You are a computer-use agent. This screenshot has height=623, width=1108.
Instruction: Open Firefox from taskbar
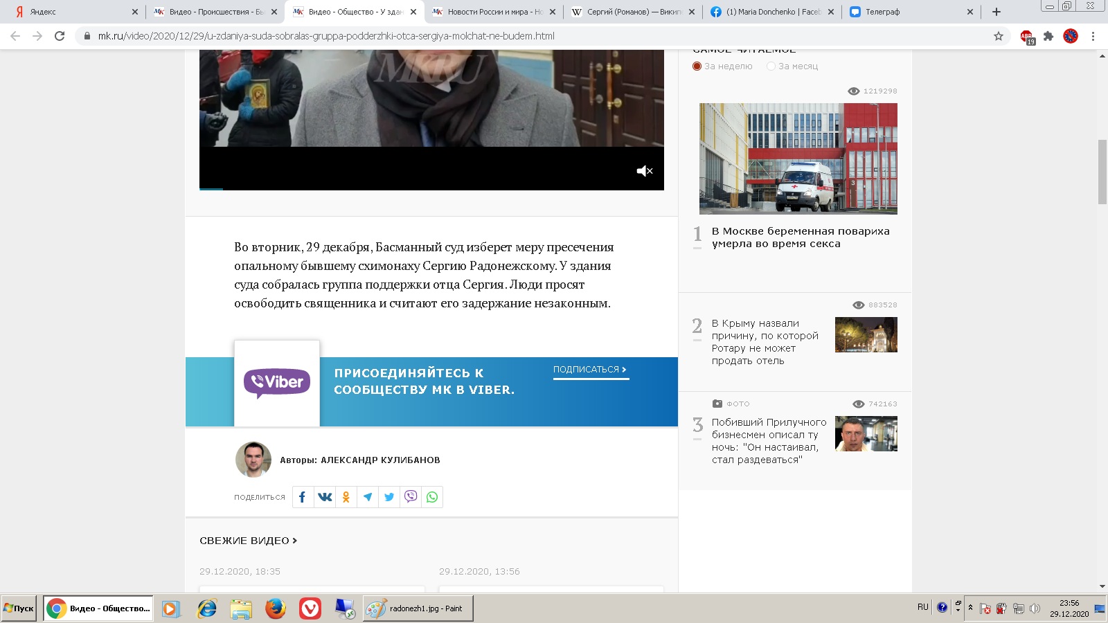[276, 608]
